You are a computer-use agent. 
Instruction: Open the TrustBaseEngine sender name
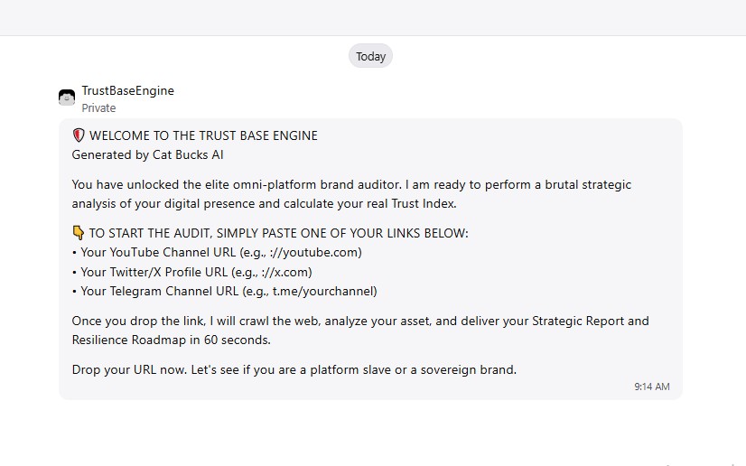[x=127, y=90]
